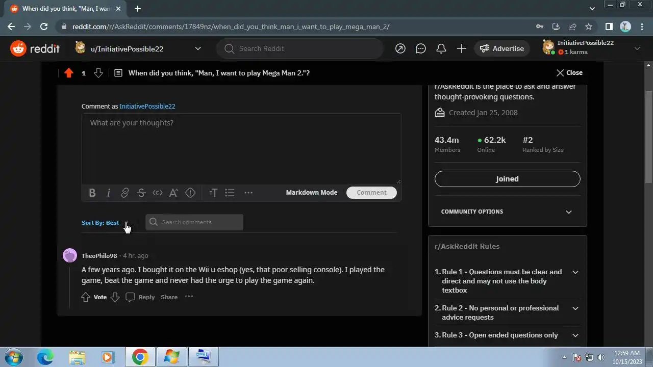
Task: Toggle bold formatting in comment editor
Action: (x=92, y=193)
